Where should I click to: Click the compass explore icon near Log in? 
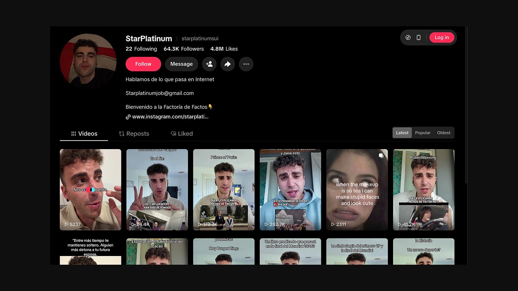coord(408,38)
